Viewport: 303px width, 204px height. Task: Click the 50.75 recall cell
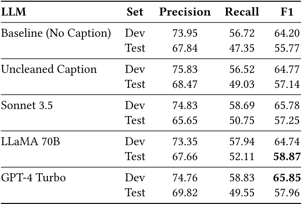coord(242,120)
